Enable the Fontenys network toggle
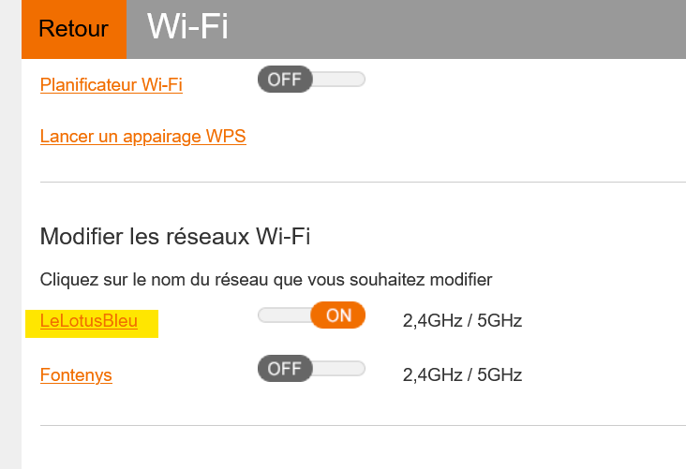The image size is (686, 469). (x=311, y=369)
